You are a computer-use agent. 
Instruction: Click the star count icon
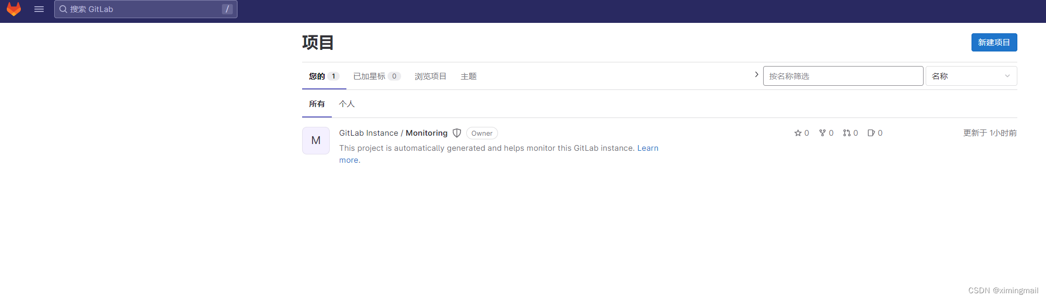(x=798, y=133)
